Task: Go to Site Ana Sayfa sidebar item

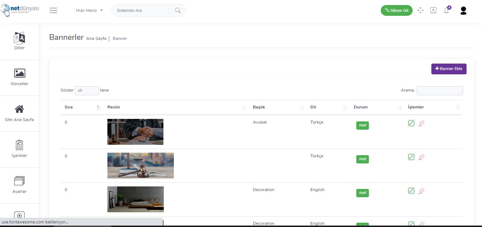Action: tap(19, 113)
